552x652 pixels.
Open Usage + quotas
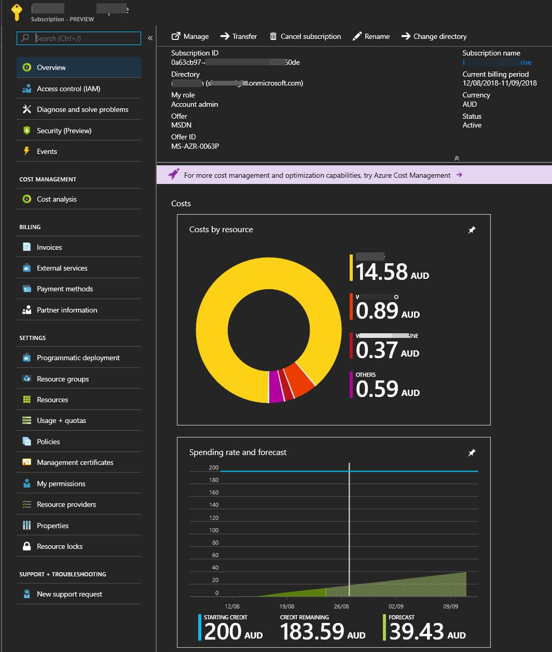pyautogui.click(x=79, y=420)
